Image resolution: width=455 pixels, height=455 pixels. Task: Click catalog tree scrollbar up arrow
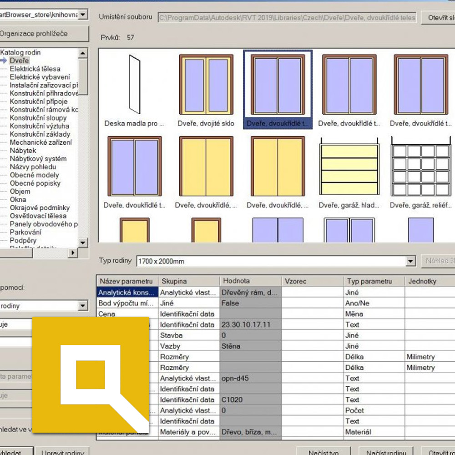pyautogui.click(x=83, y=53)
